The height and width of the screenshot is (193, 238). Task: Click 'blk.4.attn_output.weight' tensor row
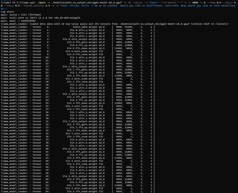click(x=78, y=149)
